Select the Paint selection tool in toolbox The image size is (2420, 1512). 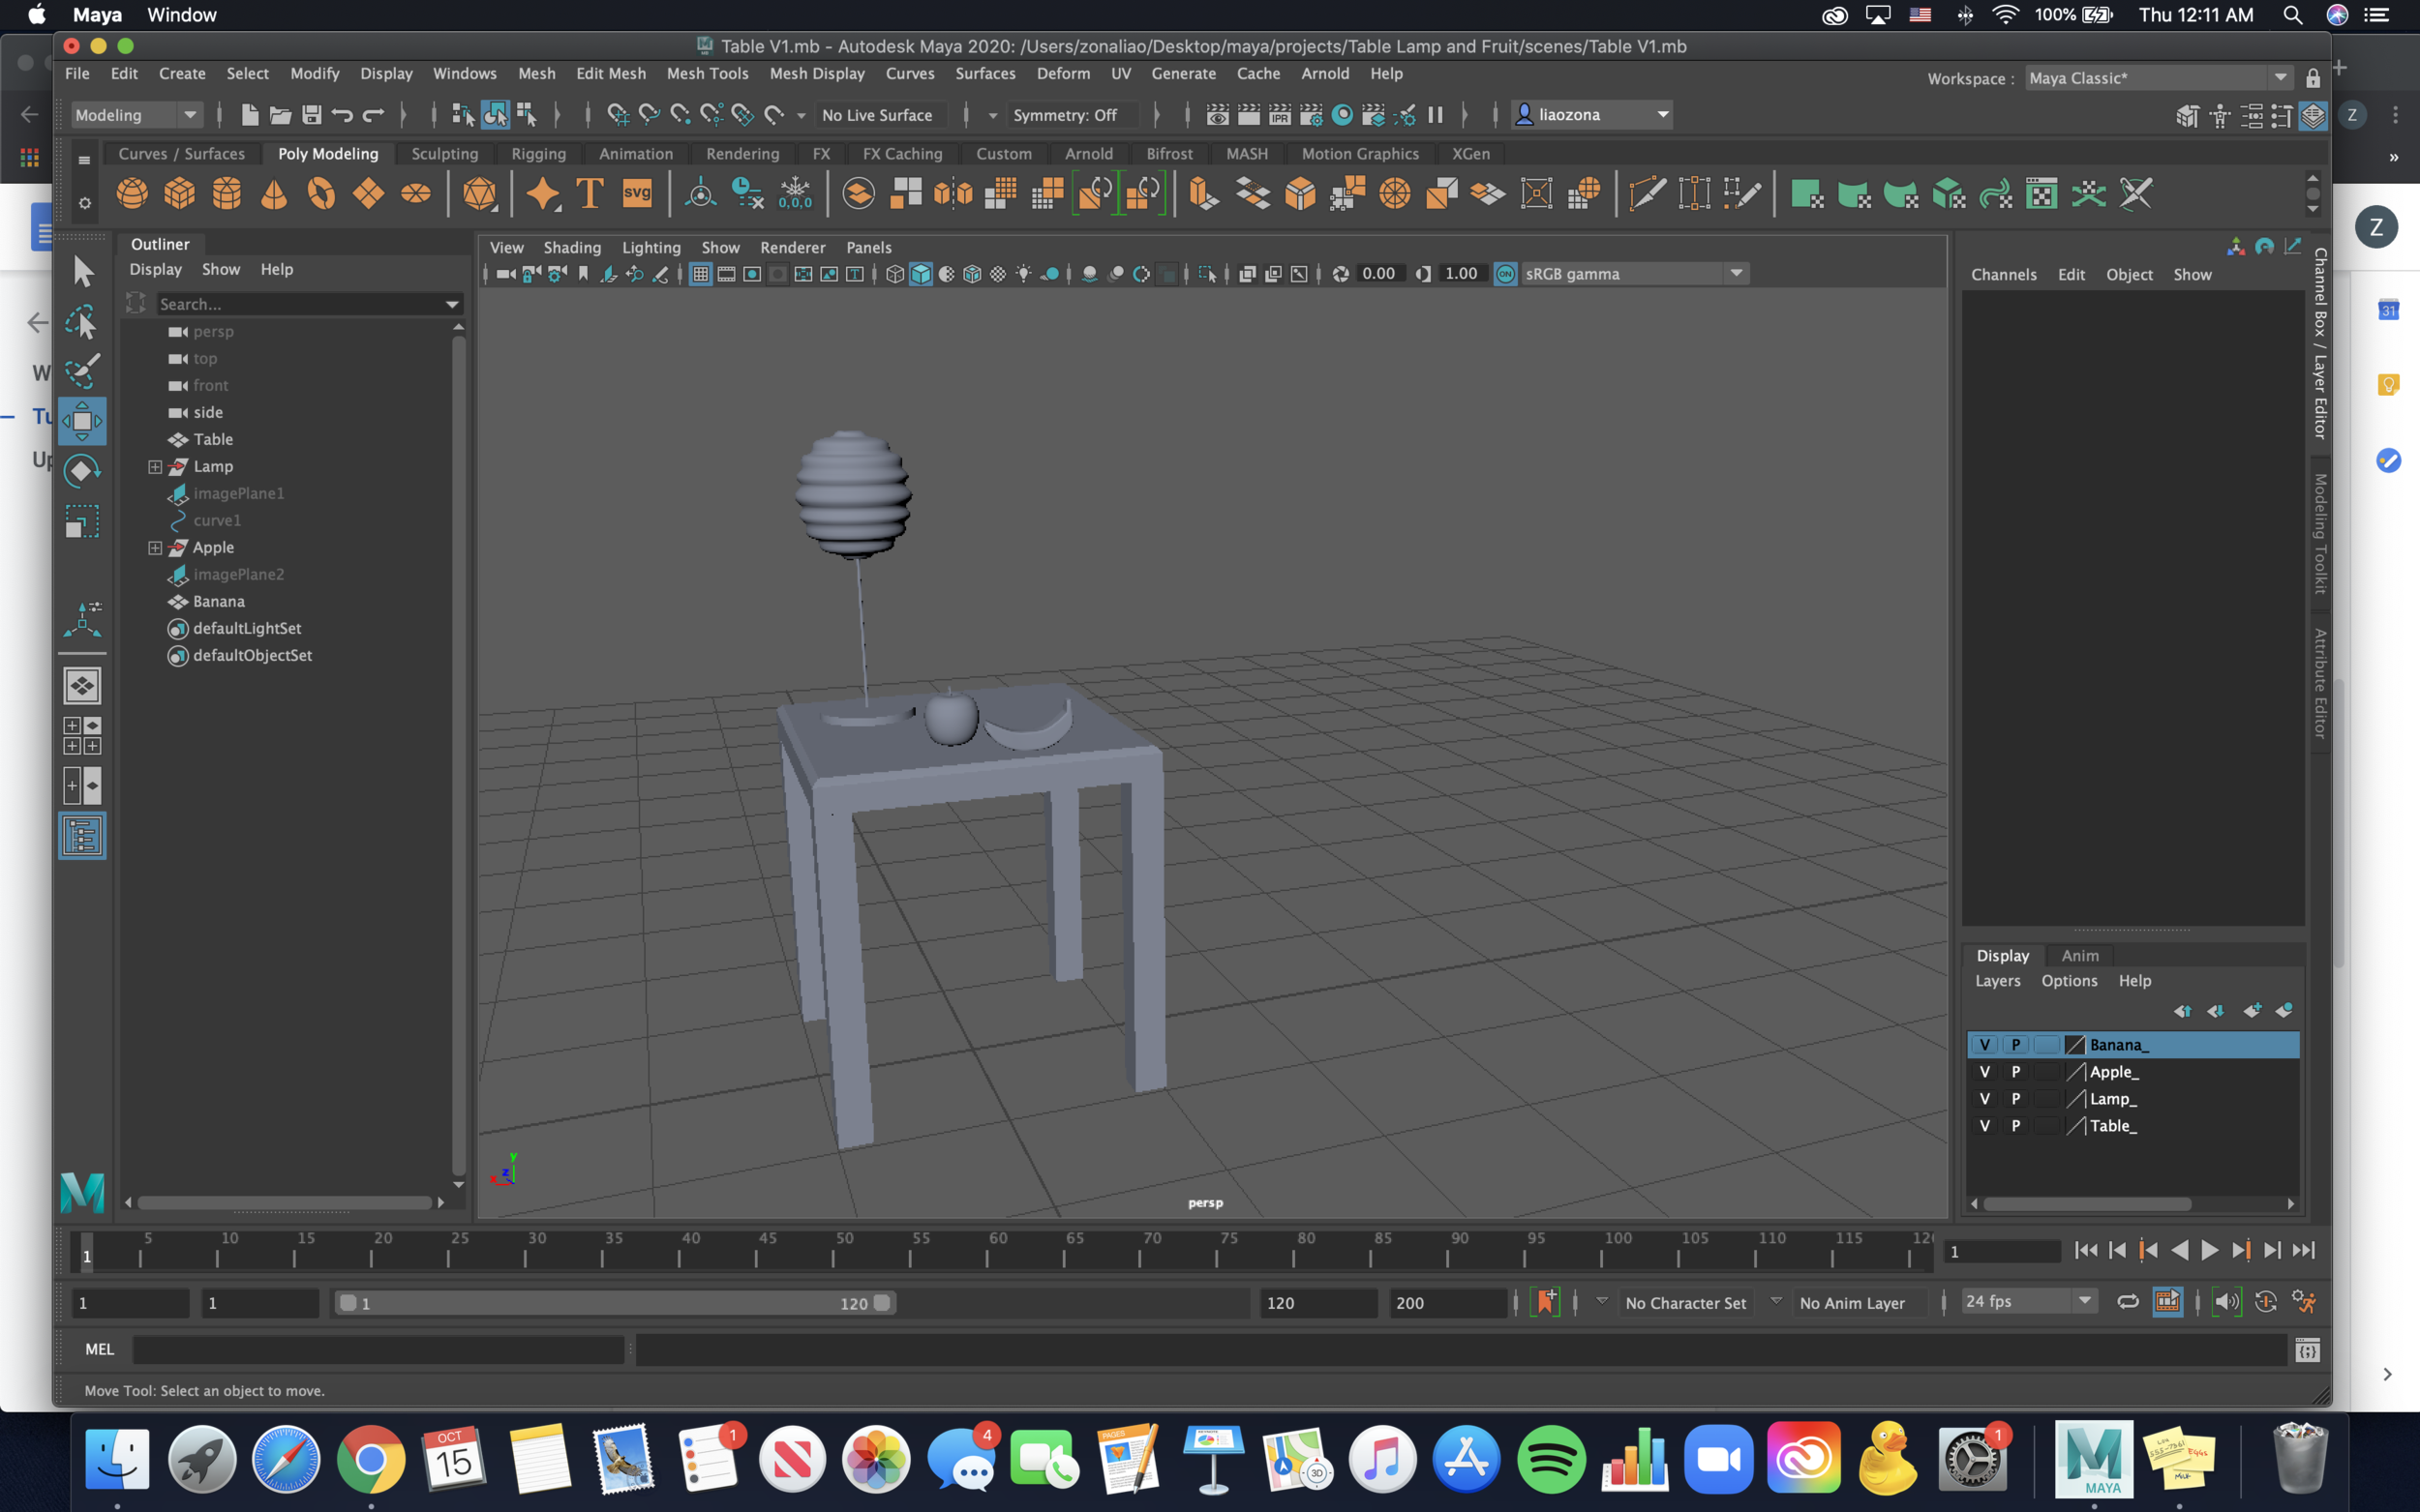click(83, 371)
